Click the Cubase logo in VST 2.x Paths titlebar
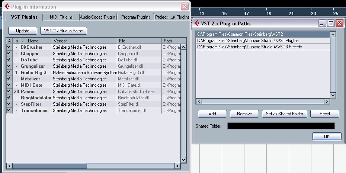Image resolution: width=346 pixels, height=173 pixels. point(197,23)
